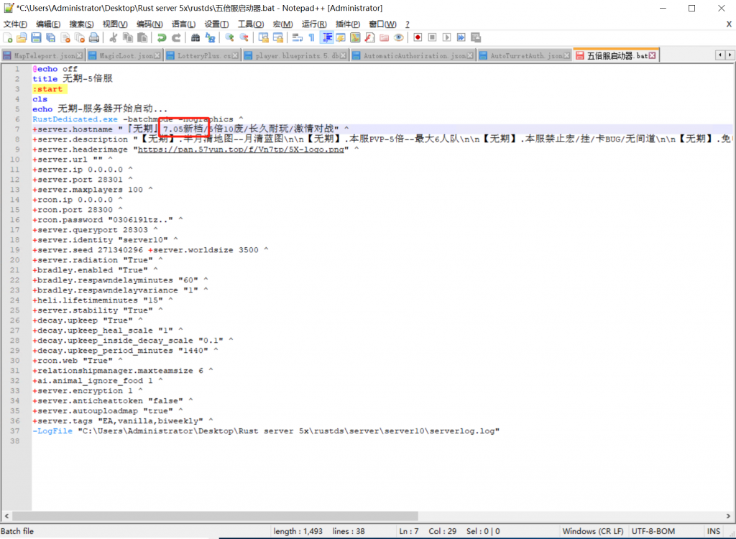
Task: Start macro recording with record icon
Action: (418, 37)
